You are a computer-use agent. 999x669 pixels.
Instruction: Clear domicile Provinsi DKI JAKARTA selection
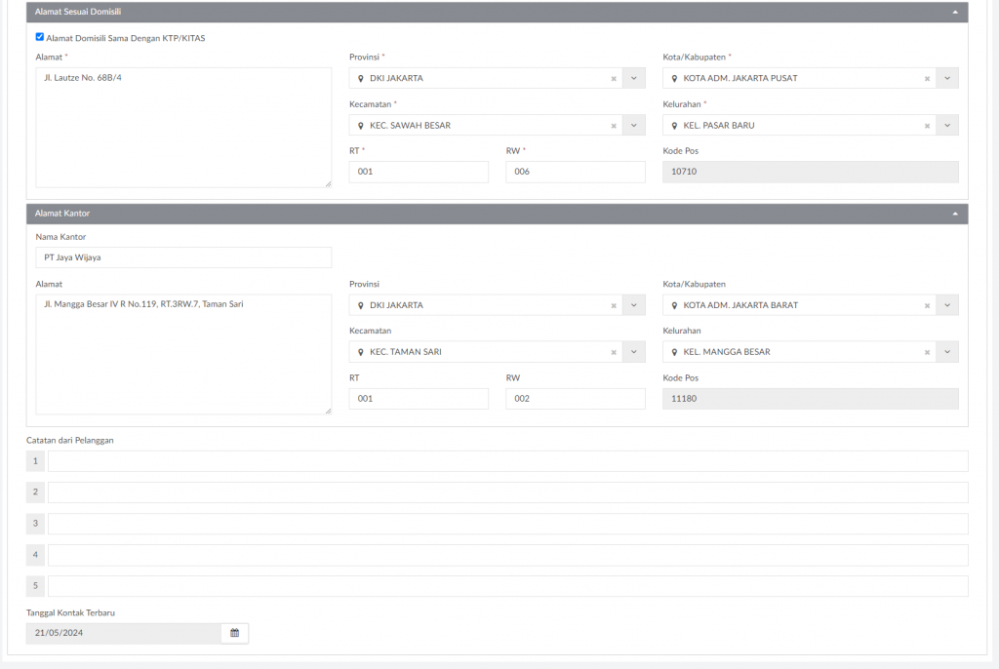coord(614,78)
